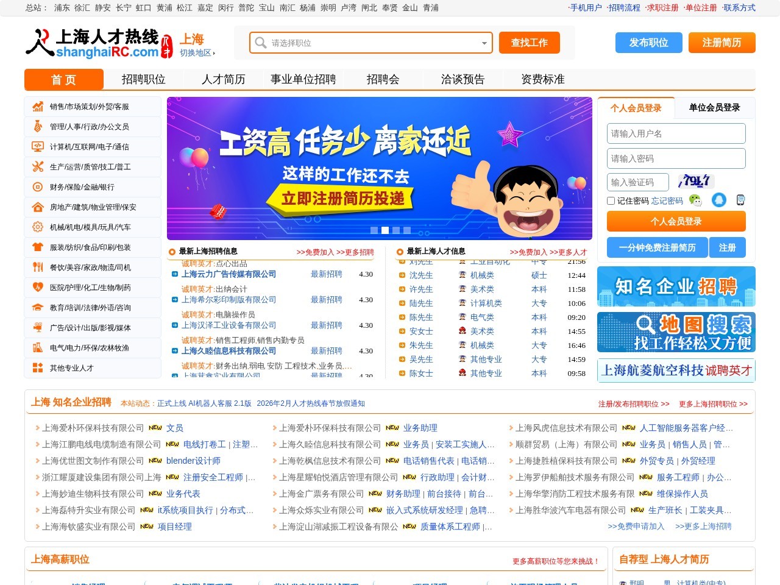
Task: Click the heart icon for 医院/护理/化工
Action: point(38,288)
